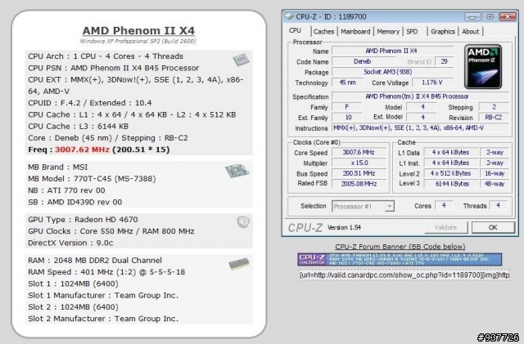Click the Core Speed value 3007.6 MHz
This screenshot has width=524, height=344.
pos(359,153)
